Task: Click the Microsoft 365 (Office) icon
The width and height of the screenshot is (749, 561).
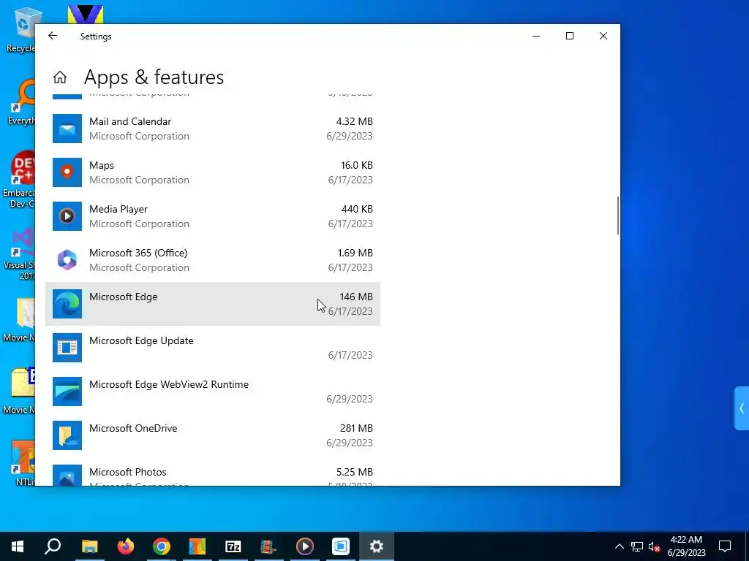Action: [x=67, y=261]
